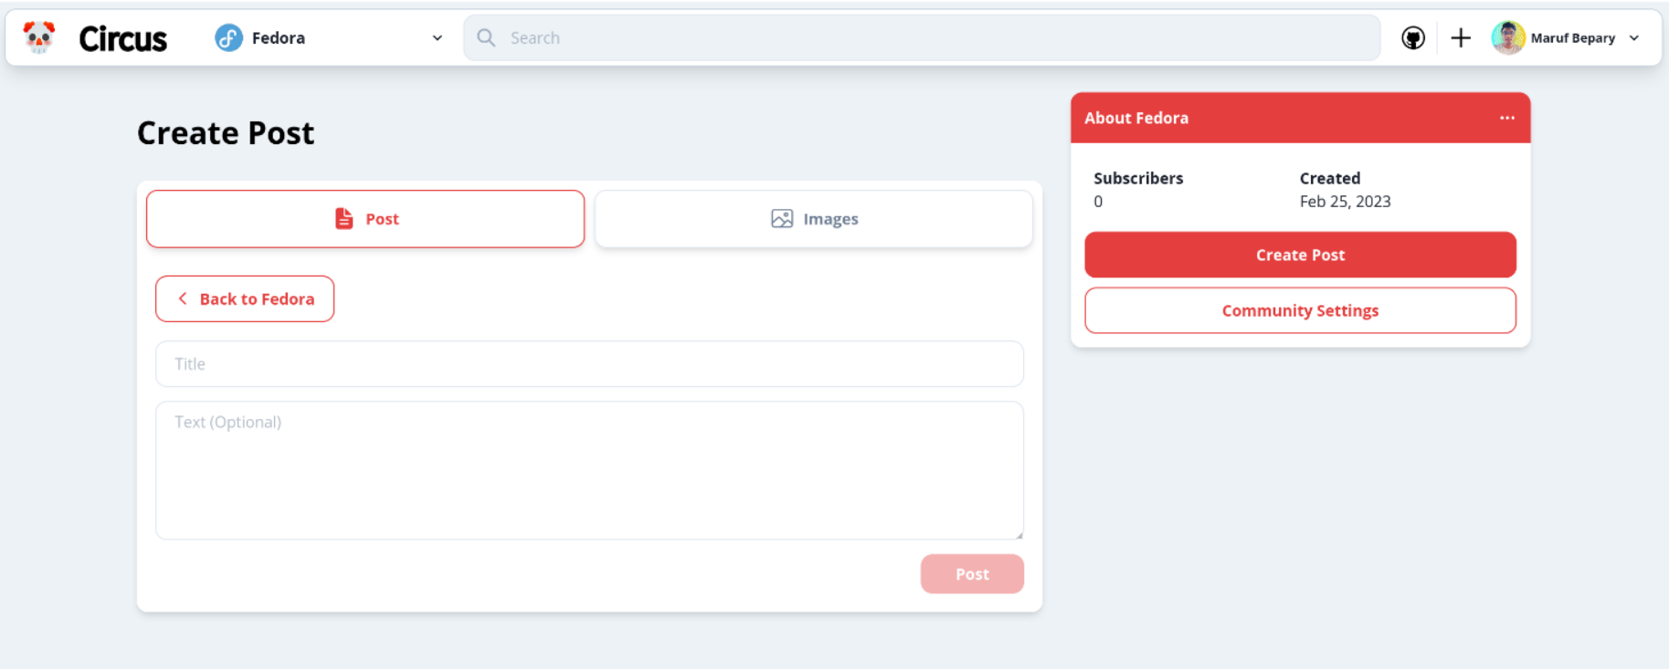The image size is (1669, 669).
Task: Click the left chevron on Back to Fedora
Action: coord(182,298)
